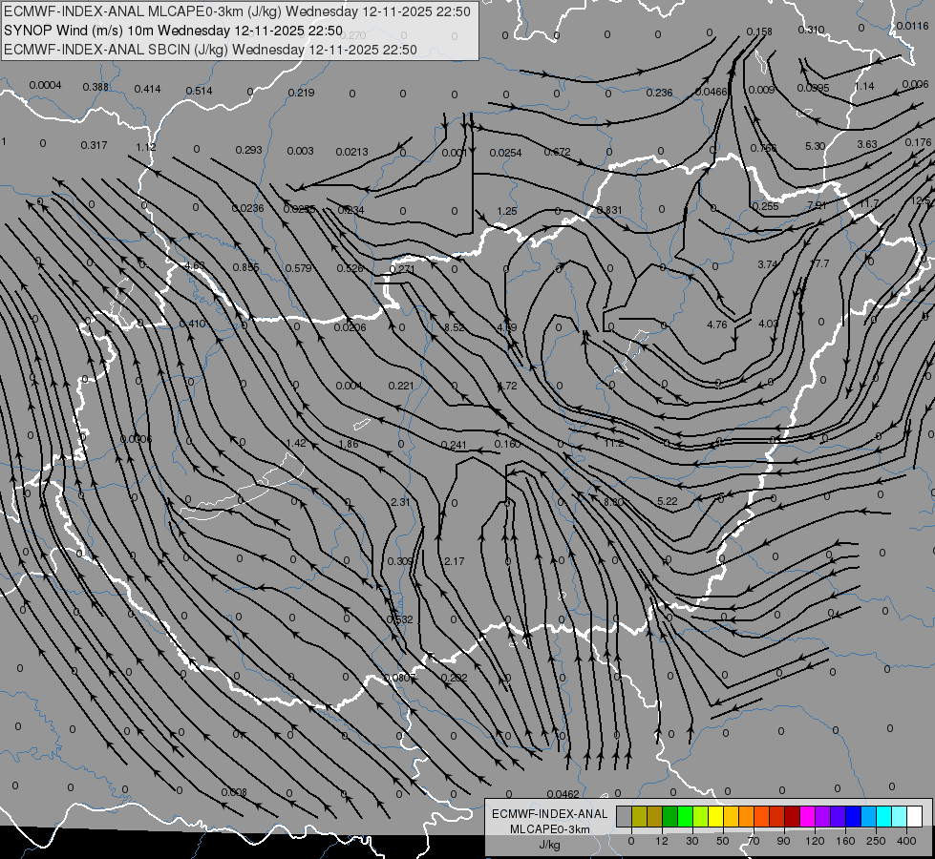Click the map value '0.0116'
935x859 pixels.
pos(912,26)
